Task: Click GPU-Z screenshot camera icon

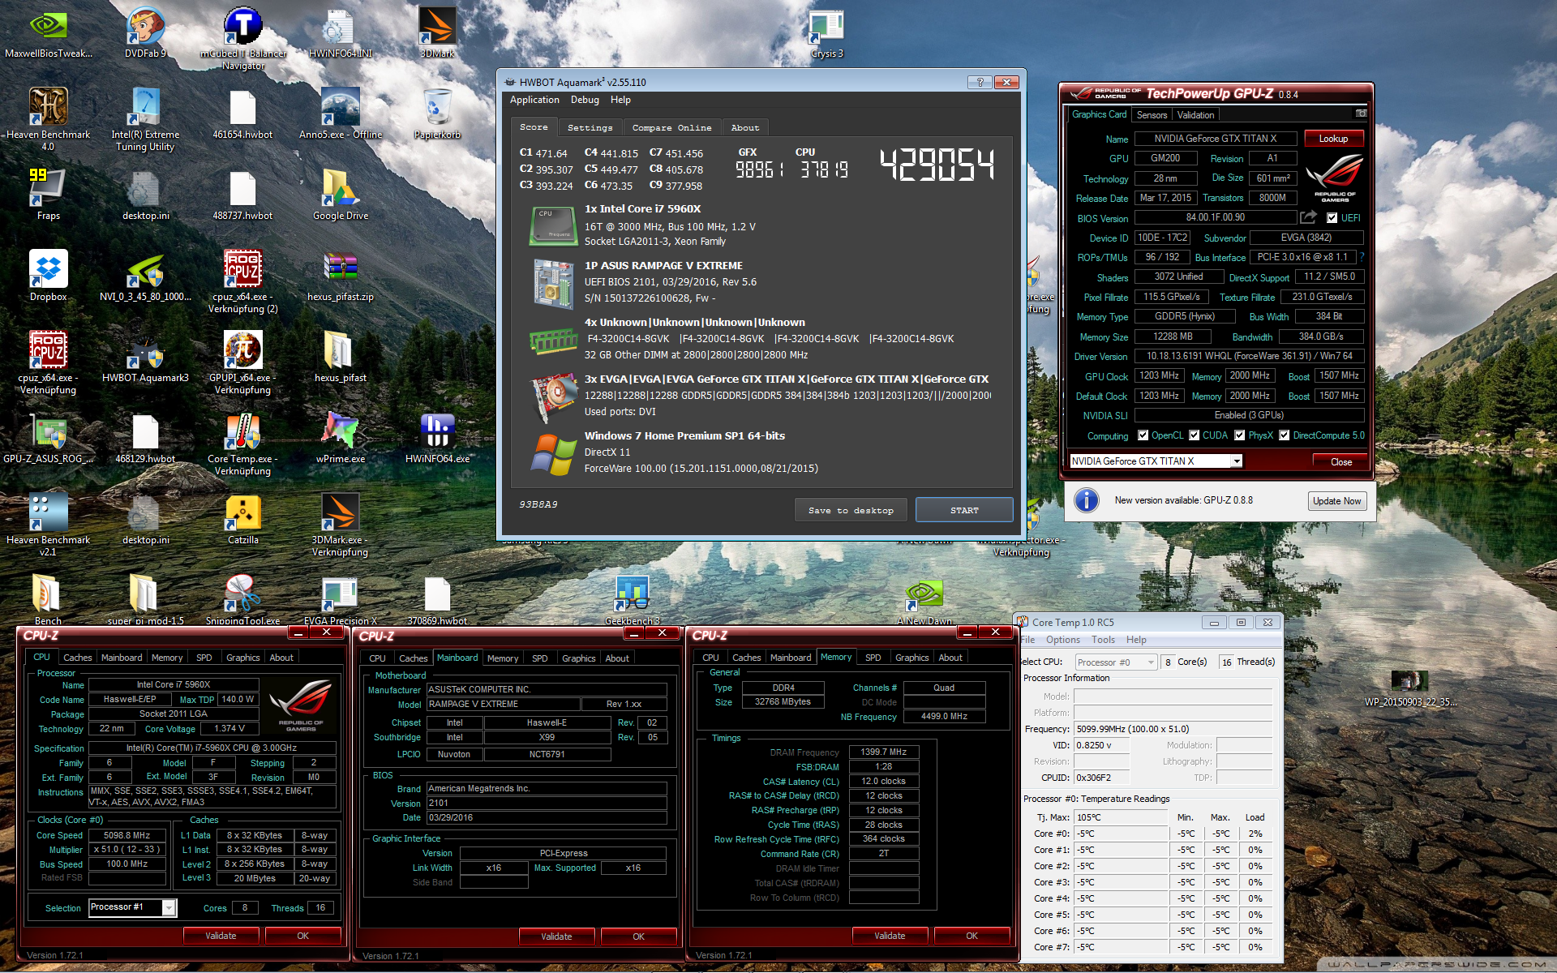Action: click(x=1361, y=114)
